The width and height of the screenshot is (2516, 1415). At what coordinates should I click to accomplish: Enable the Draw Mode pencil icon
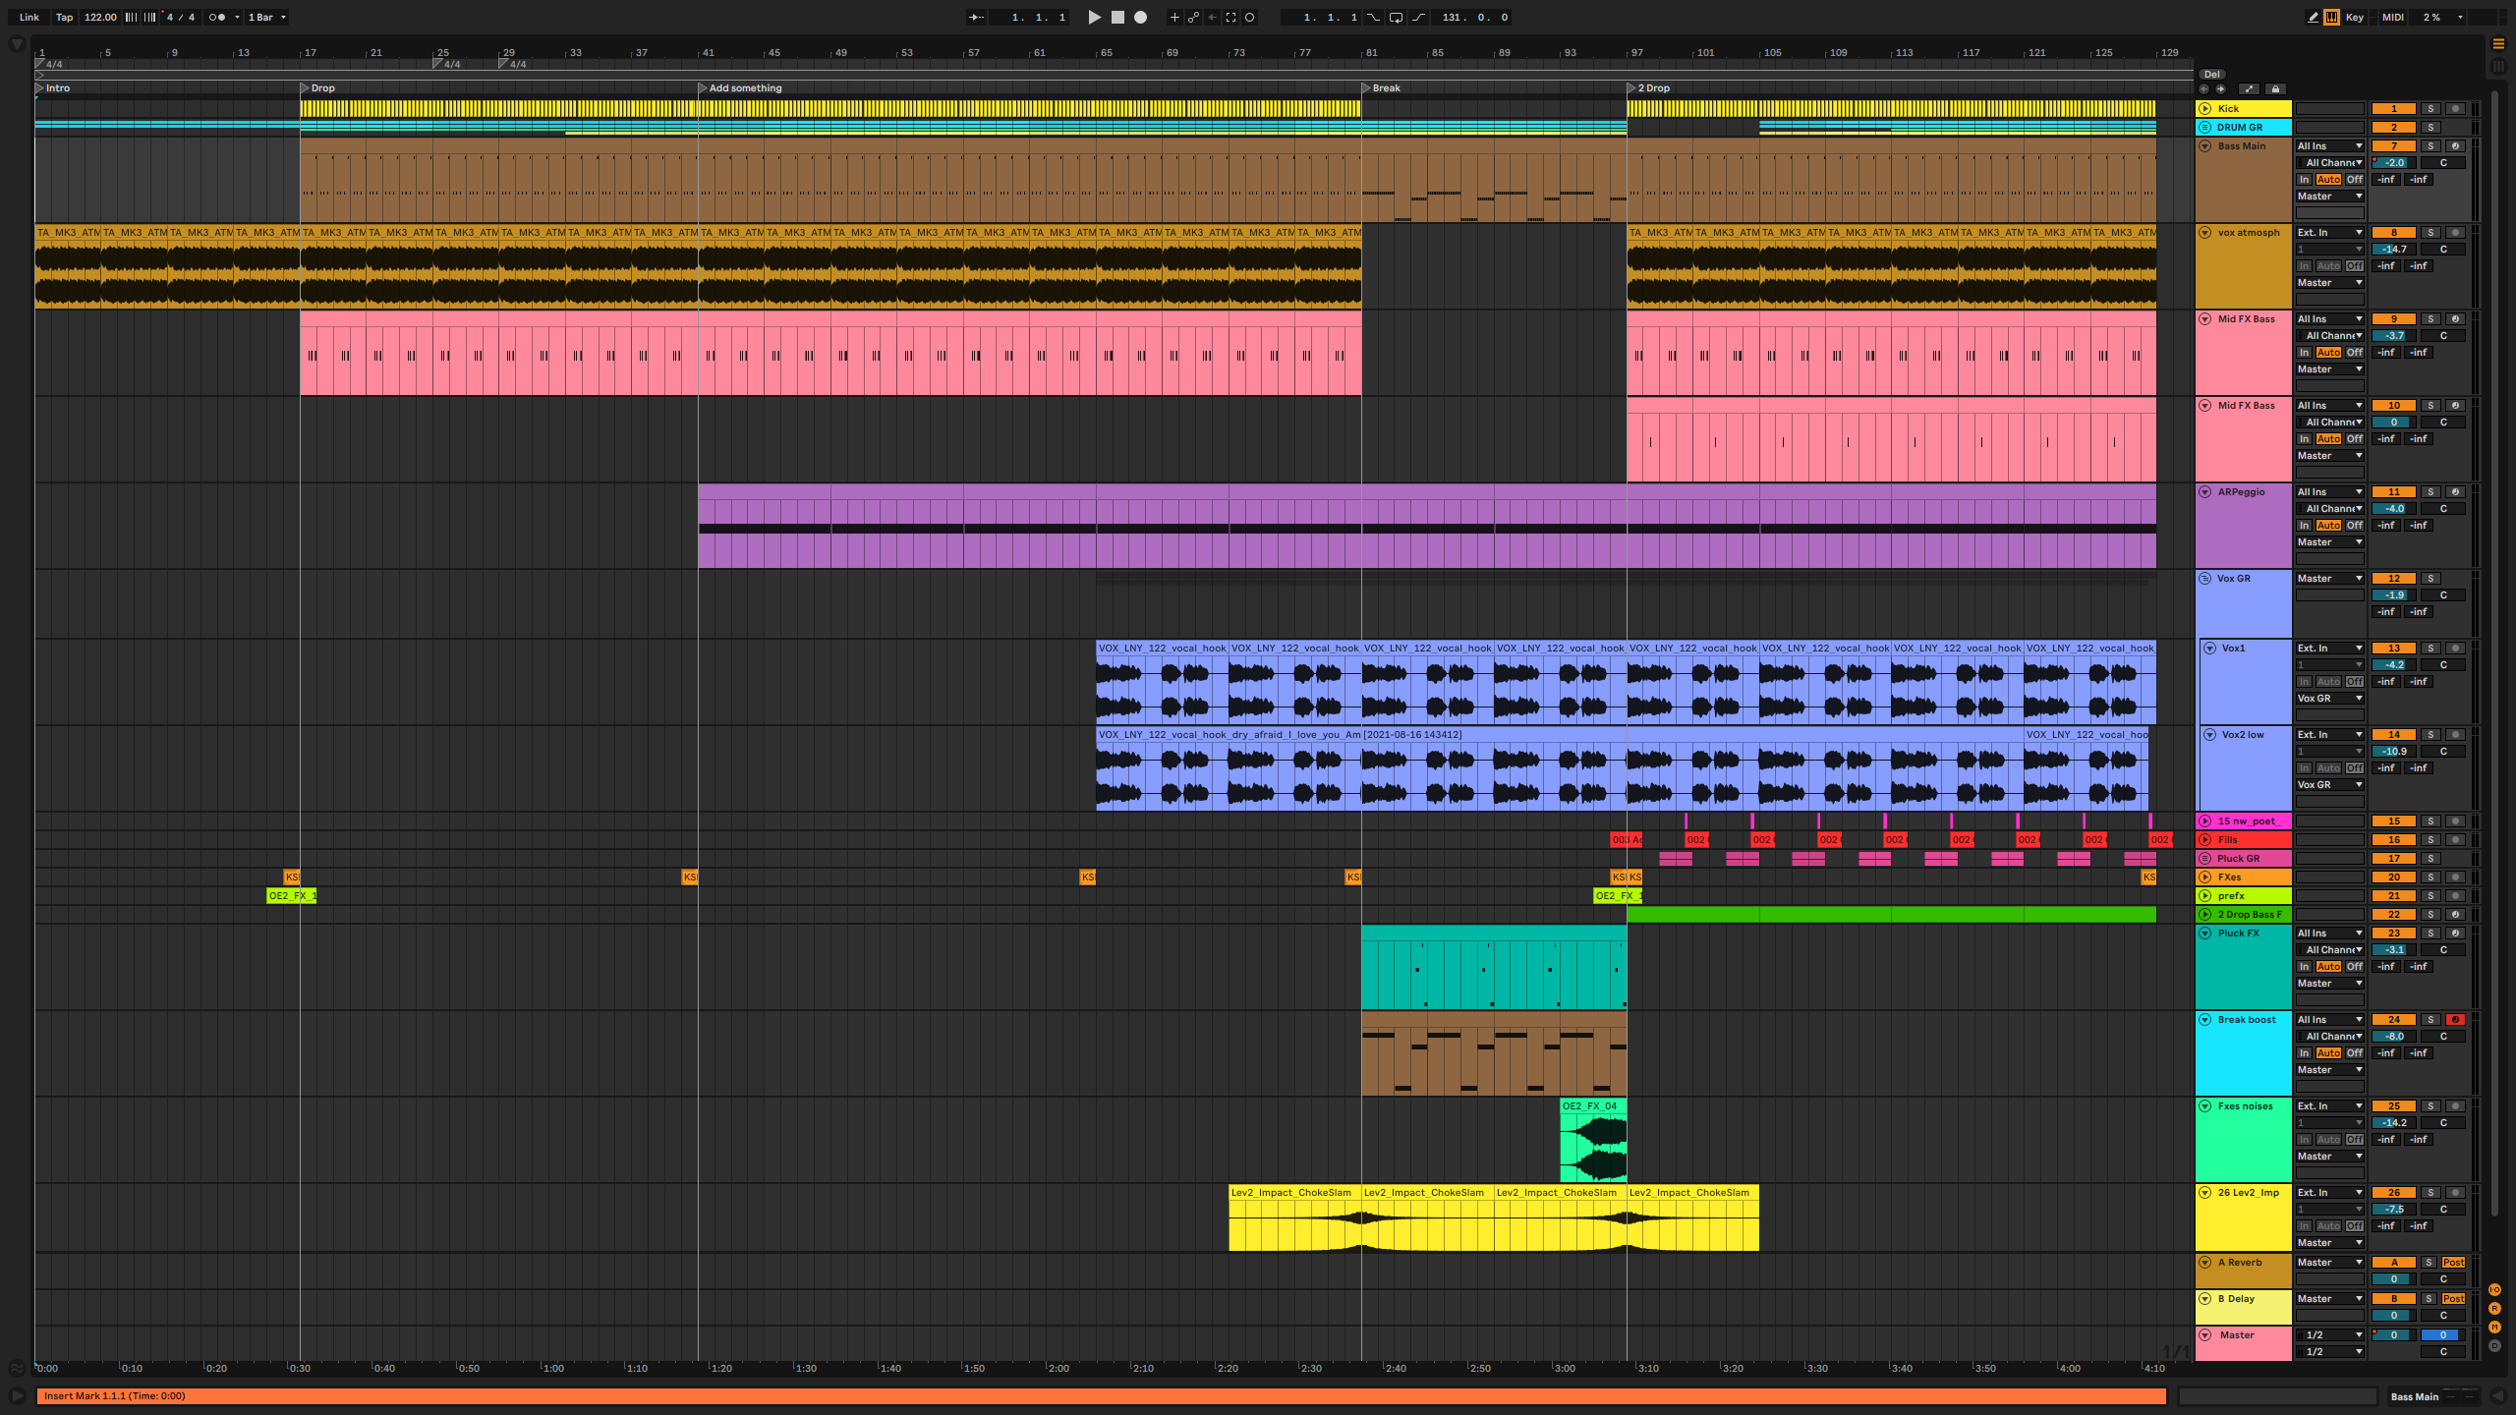coord(2313,17)
